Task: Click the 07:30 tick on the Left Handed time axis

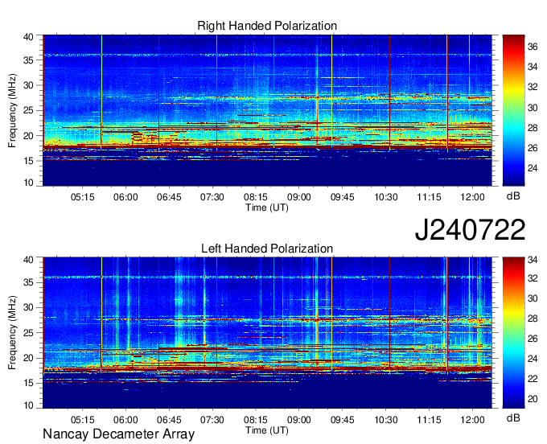Action: pyautogui.click(x=212, y=420)
